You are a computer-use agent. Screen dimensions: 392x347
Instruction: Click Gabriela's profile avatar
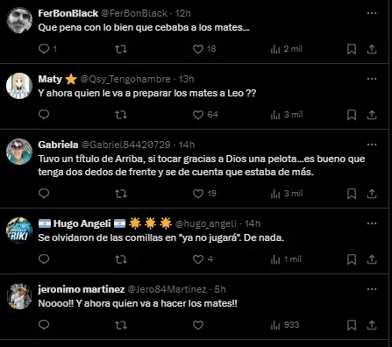[19, 152]
